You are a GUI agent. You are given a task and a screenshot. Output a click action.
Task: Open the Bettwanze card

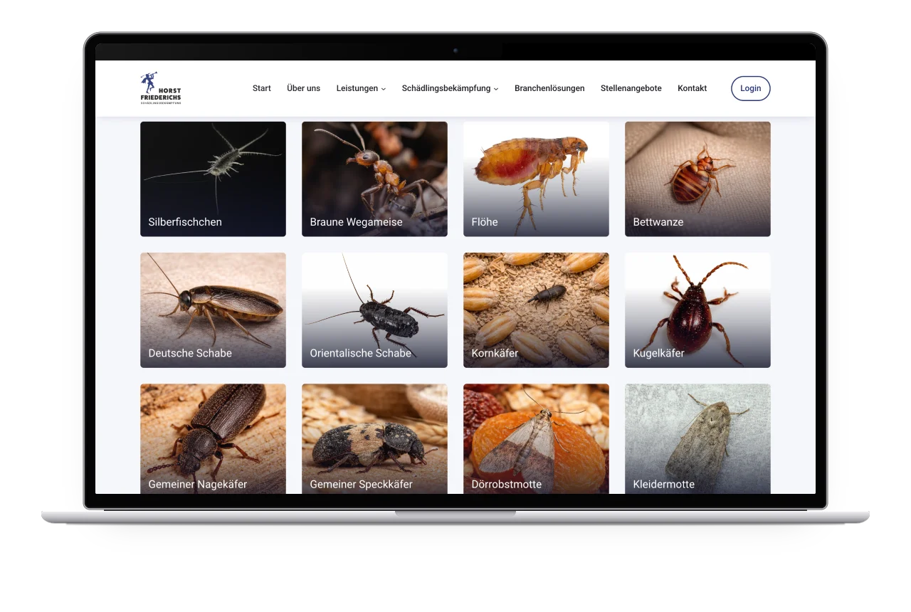tap(697, 179)
